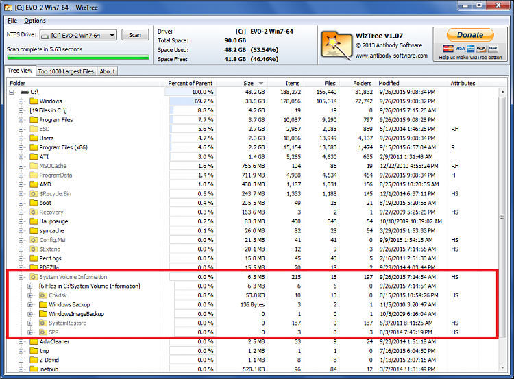
Task: Click the AMD folder icon
Action: point(34,184)
